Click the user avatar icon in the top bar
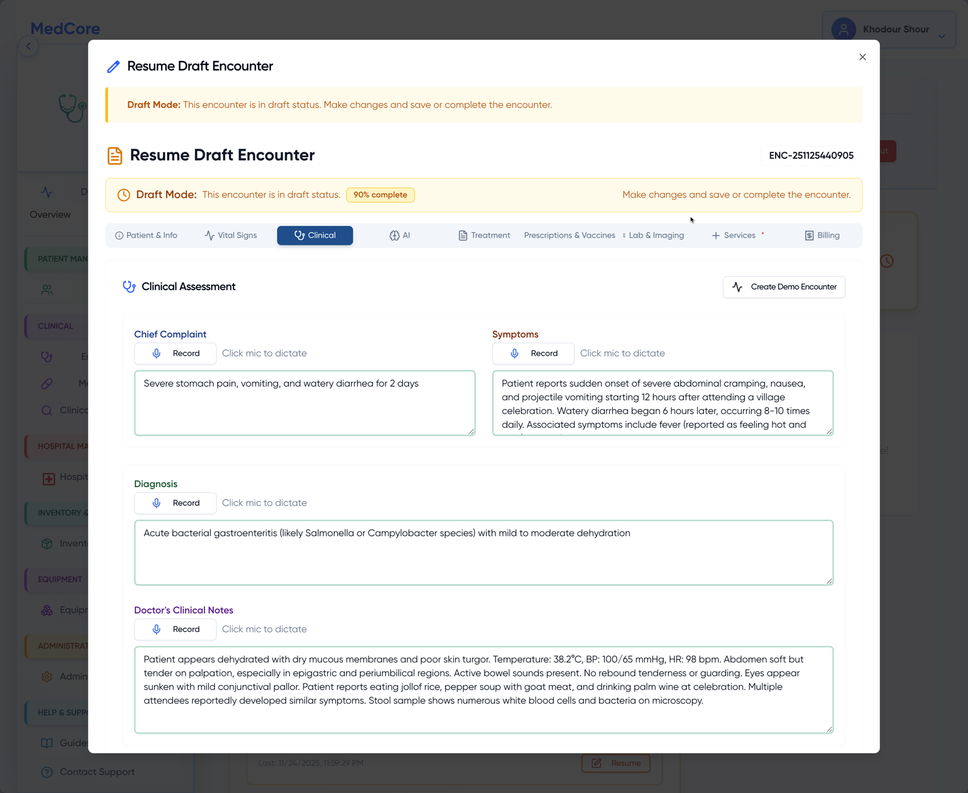Screen dimensions: 968x793 point(844,29)
